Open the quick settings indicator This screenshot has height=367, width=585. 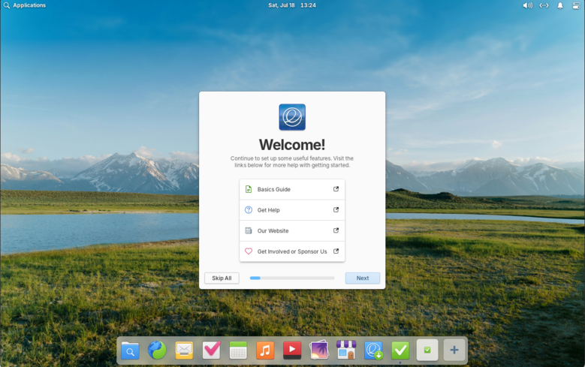577,5
